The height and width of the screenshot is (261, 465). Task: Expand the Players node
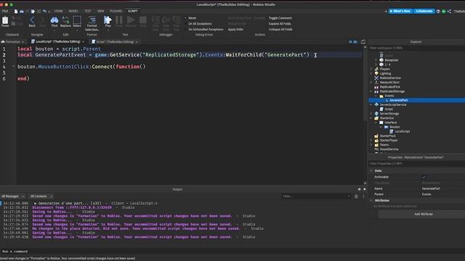pos(371,69)
